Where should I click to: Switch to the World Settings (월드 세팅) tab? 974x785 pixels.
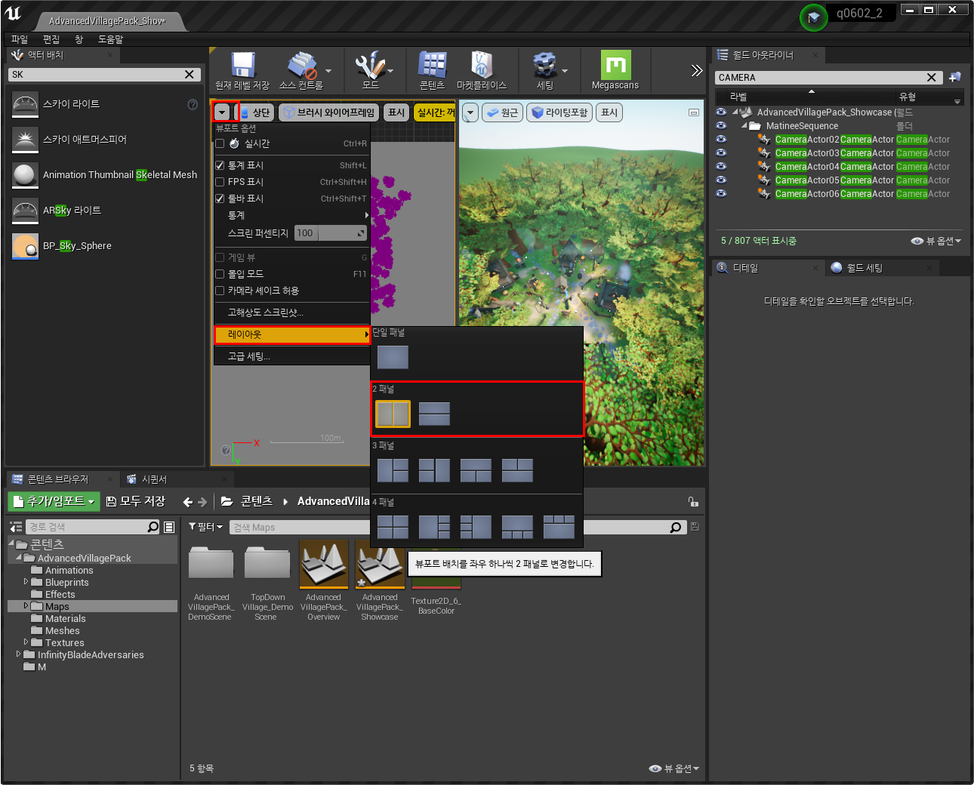tap(865, 268)
